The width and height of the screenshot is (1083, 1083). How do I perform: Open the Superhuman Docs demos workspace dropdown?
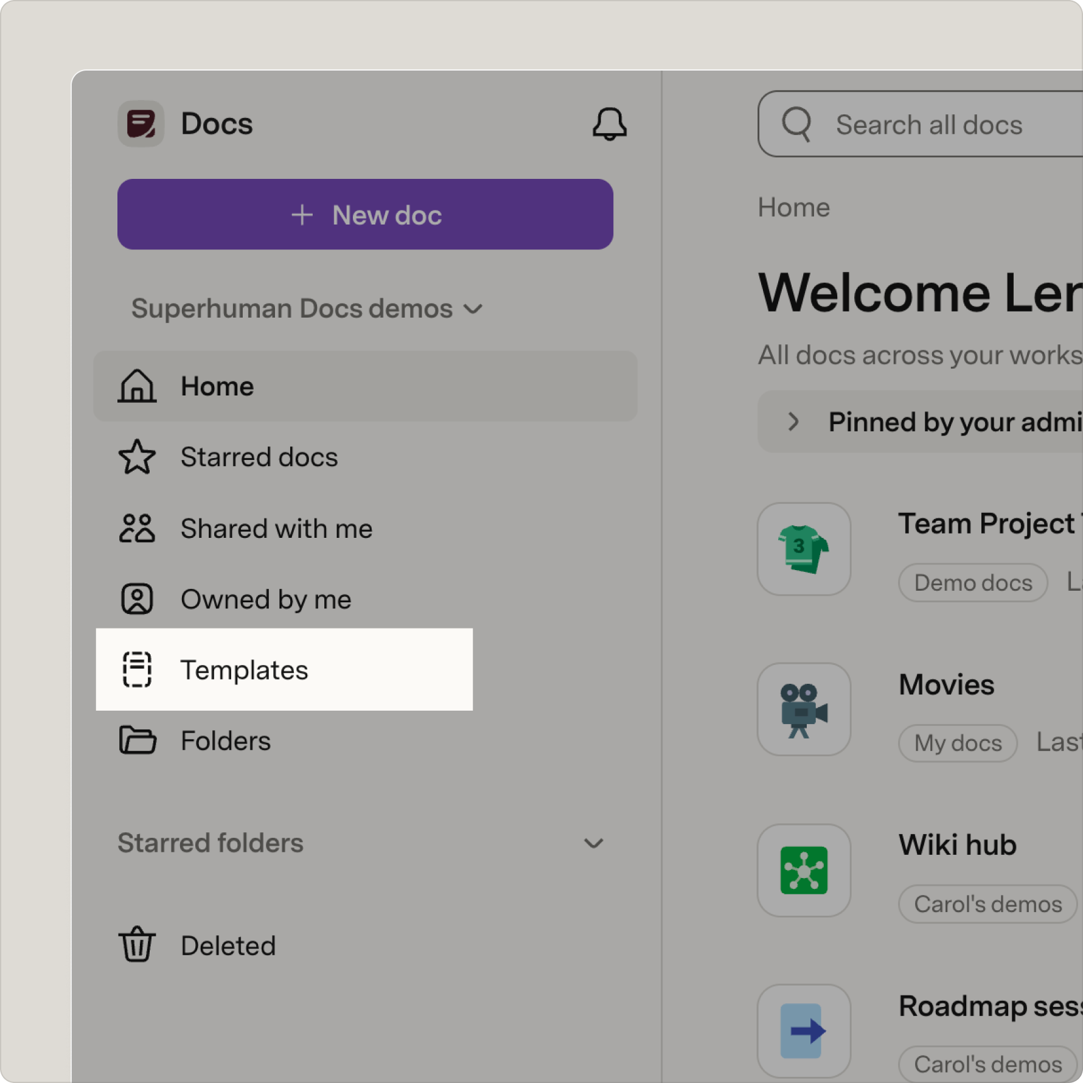(307, 308)
